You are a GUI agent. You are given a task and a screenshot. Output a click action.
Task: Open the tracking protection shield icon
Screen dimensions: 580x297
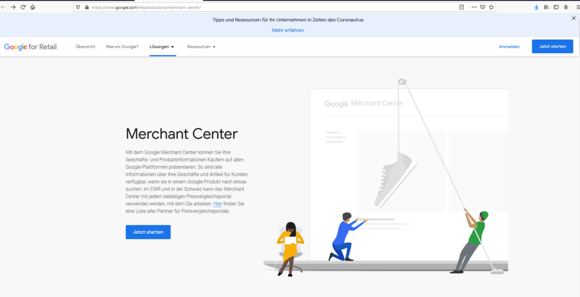coord(78,7)
